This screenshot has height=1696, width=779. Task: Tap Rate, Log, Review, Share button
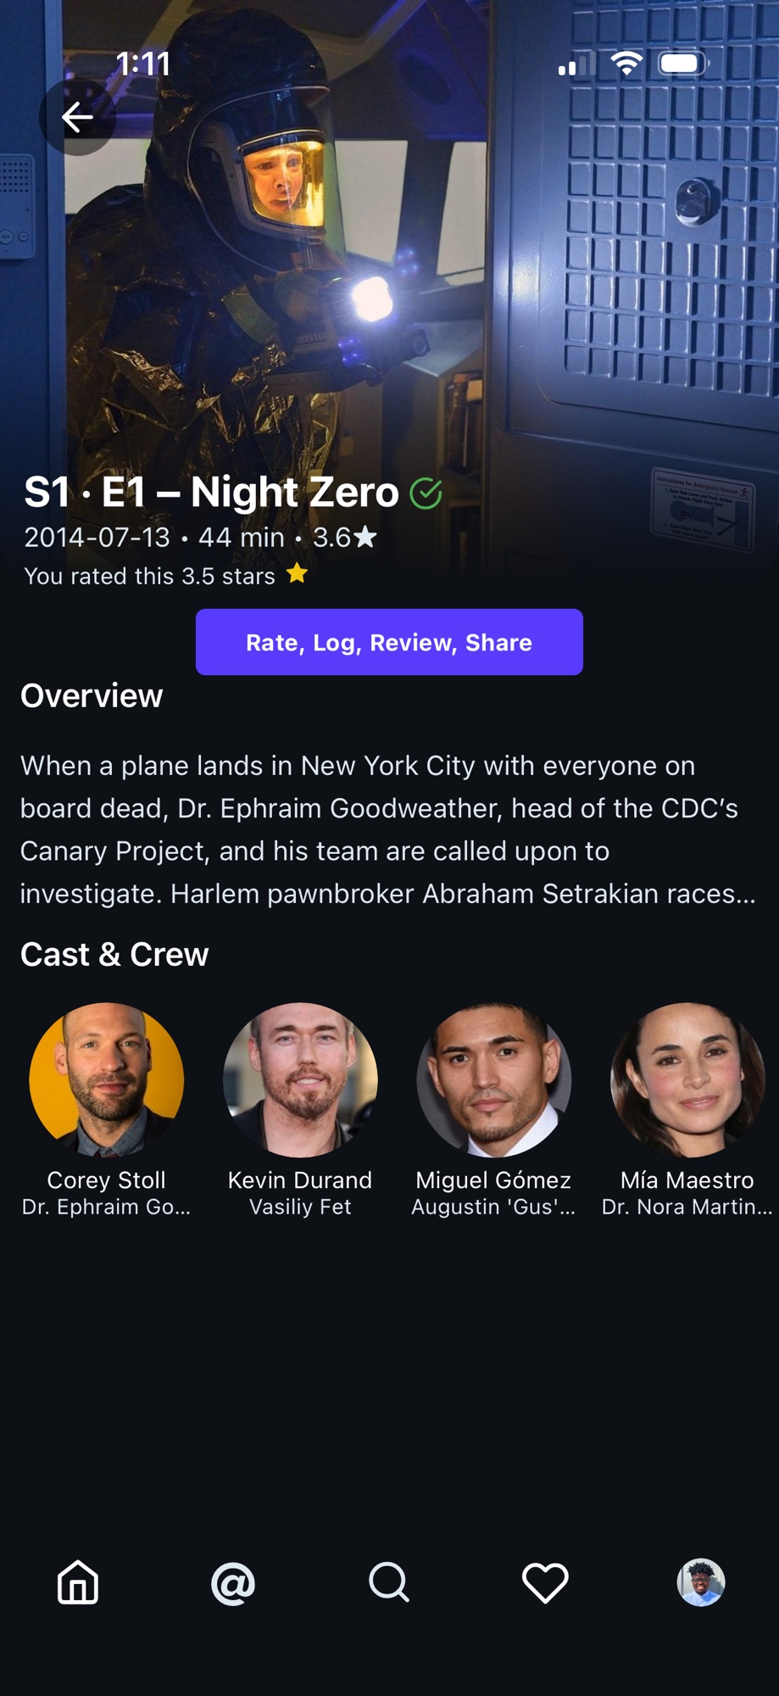[x=389, y=642]
